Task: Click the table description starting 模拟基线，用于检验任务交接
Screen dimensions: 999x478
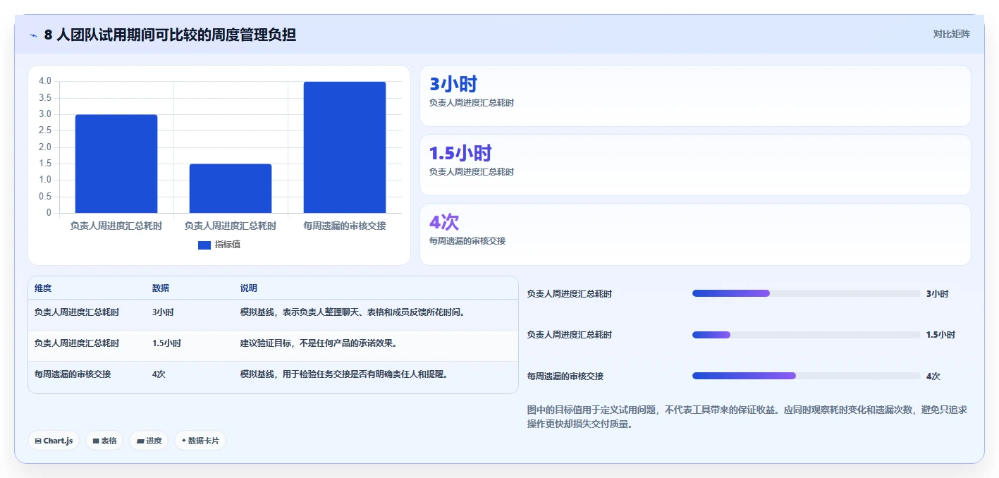Action: (344, 374)
